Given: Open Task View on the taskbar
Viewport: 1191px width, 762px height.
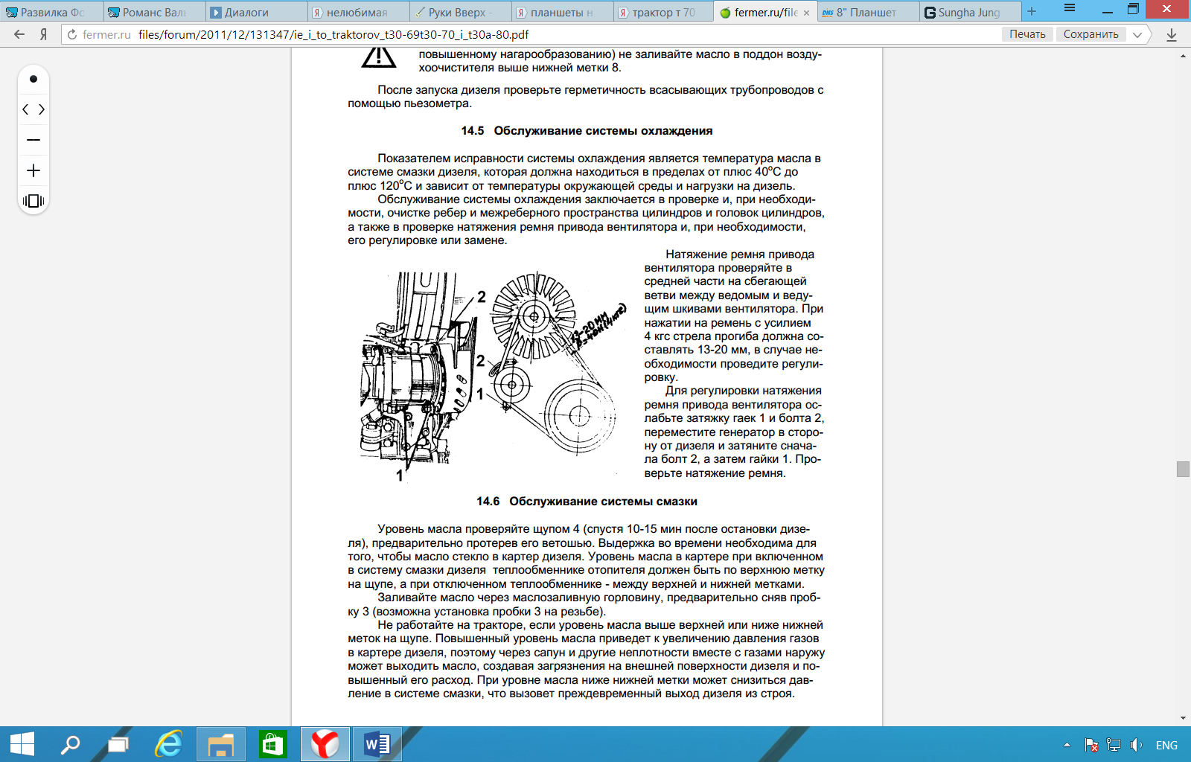Looking at the screenshot, I should coord(118,744).
